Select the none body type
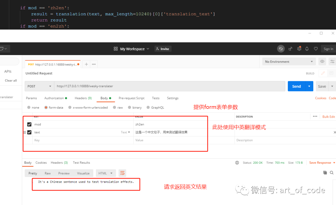336x205 pixels. coord(29,107)
